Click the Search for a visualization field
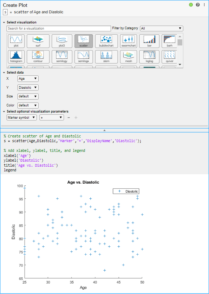209x294 pixels. click(59, 28)
